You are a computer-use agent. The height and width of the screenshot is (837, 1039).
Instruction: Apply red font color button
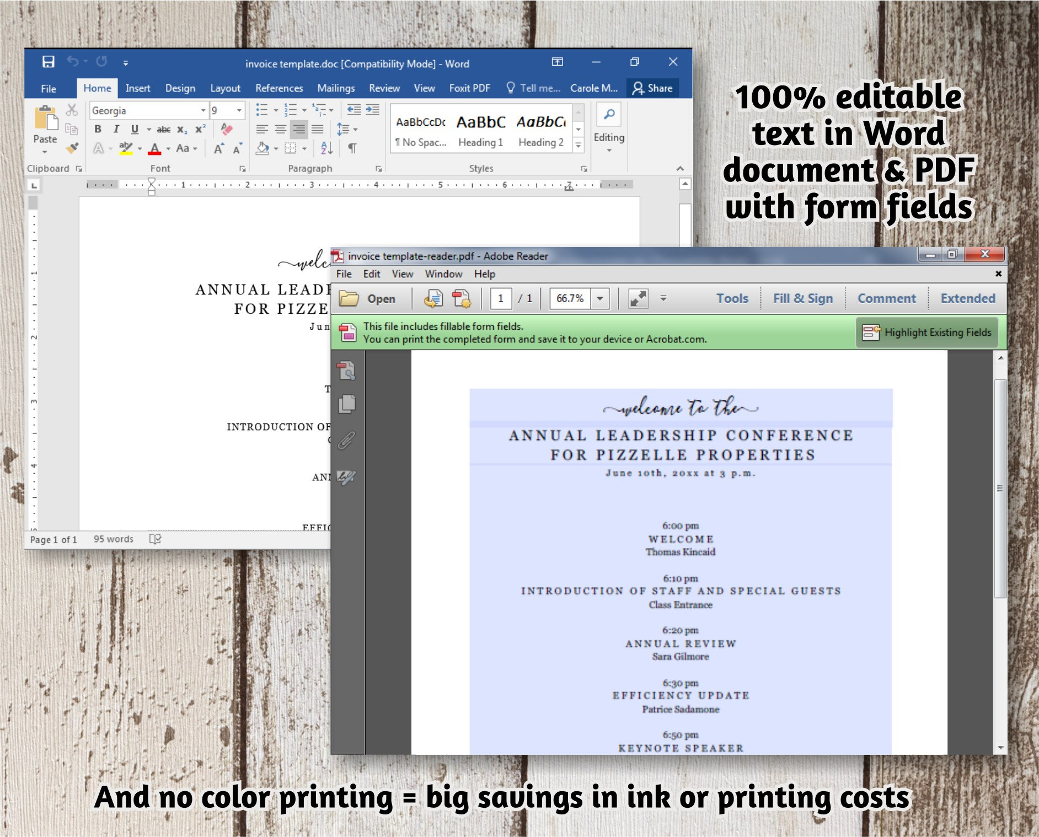(155, 148)
